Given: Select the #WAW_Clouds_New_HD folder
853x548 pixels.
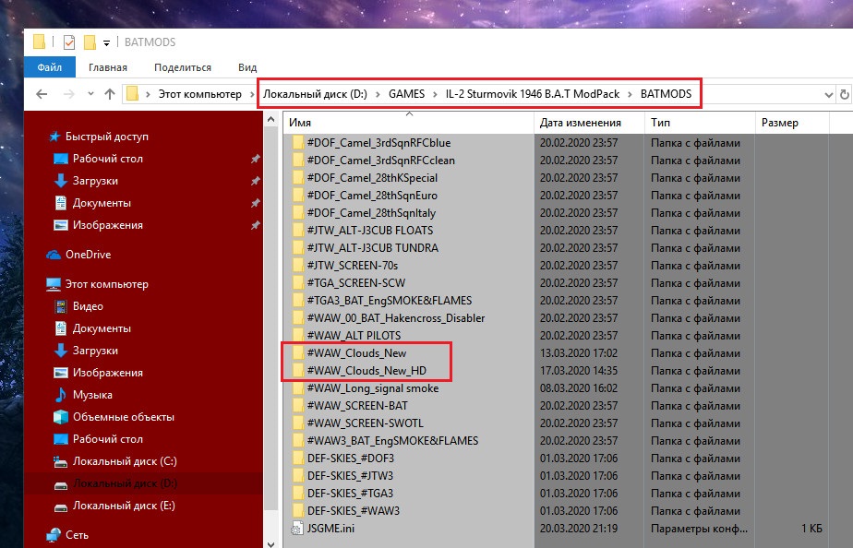Looking at the screenshot, I should pos(366,371).
